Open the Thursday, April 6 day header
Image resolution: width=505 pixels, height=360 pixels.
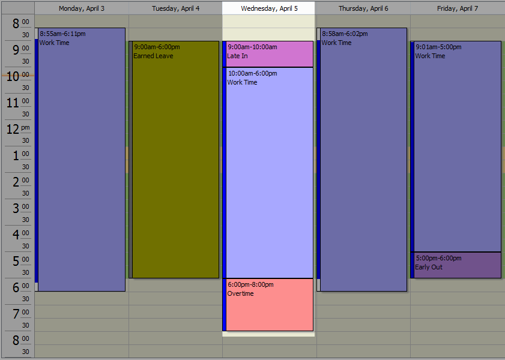363,8
